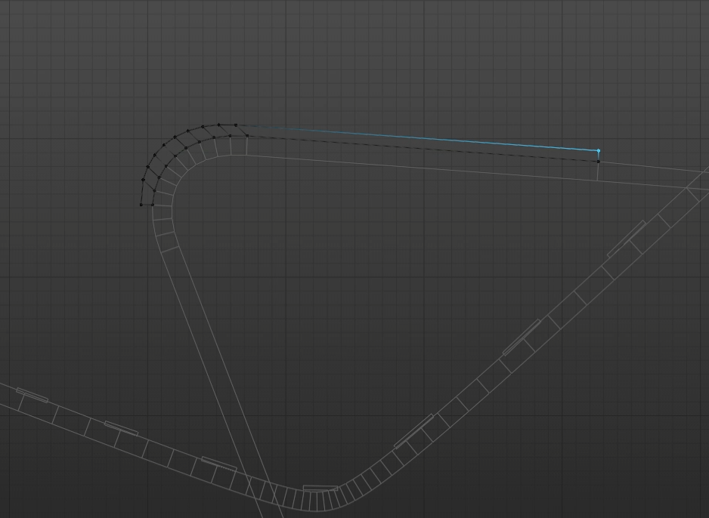This screenshot has height=518, width=709.
Task: Select the upper thin rectangle on right diagonal track
Action: (x=626, y=239)
